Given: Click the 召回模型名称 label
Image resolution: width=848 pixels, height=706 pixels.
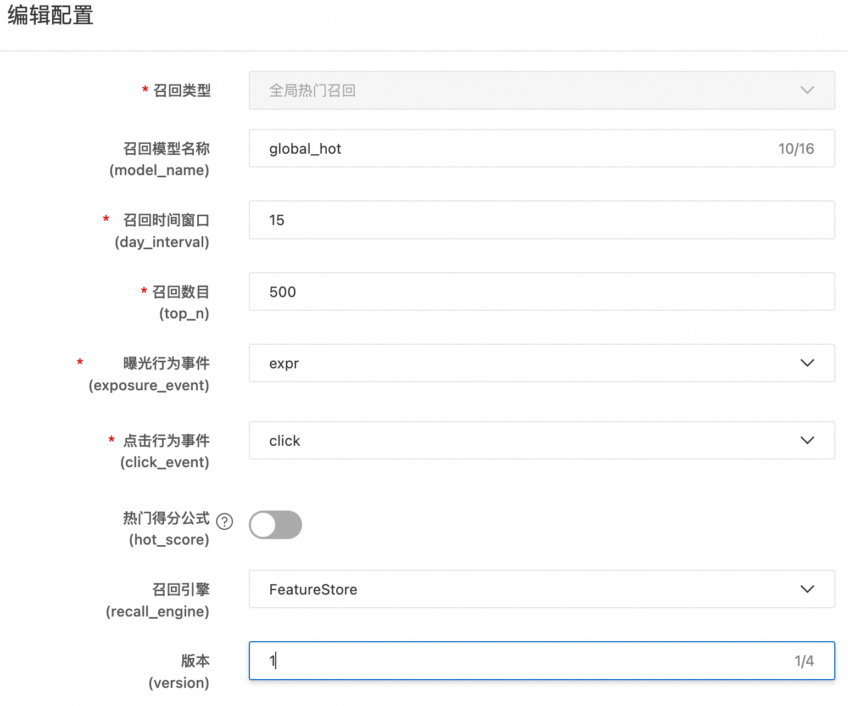Looking at the screenshot, I should coord(166,149).
